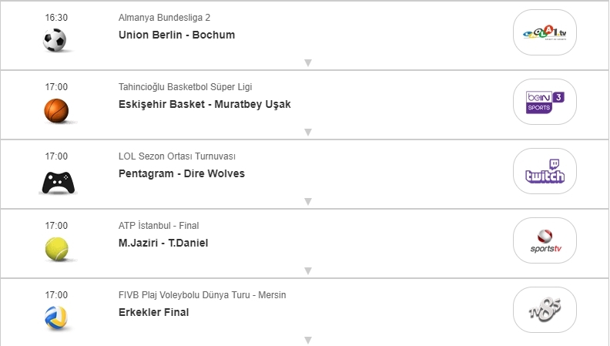Click the basketball icon
Image resolution: width=610 pixels, height=346 pixels.
point(56,110)
